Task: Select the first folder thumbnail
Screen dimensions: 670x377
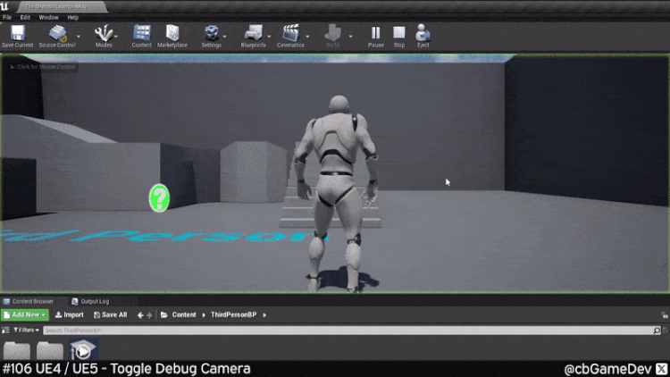Action: [x=17, y=350]
